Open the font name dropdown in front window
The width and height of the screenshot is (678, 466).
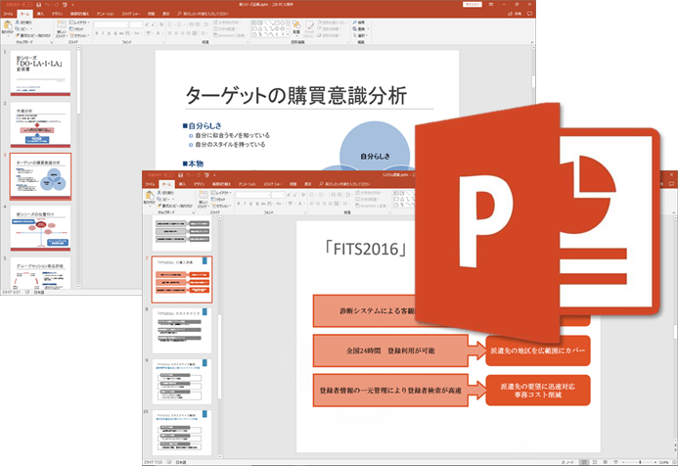[x=256, y=195]
